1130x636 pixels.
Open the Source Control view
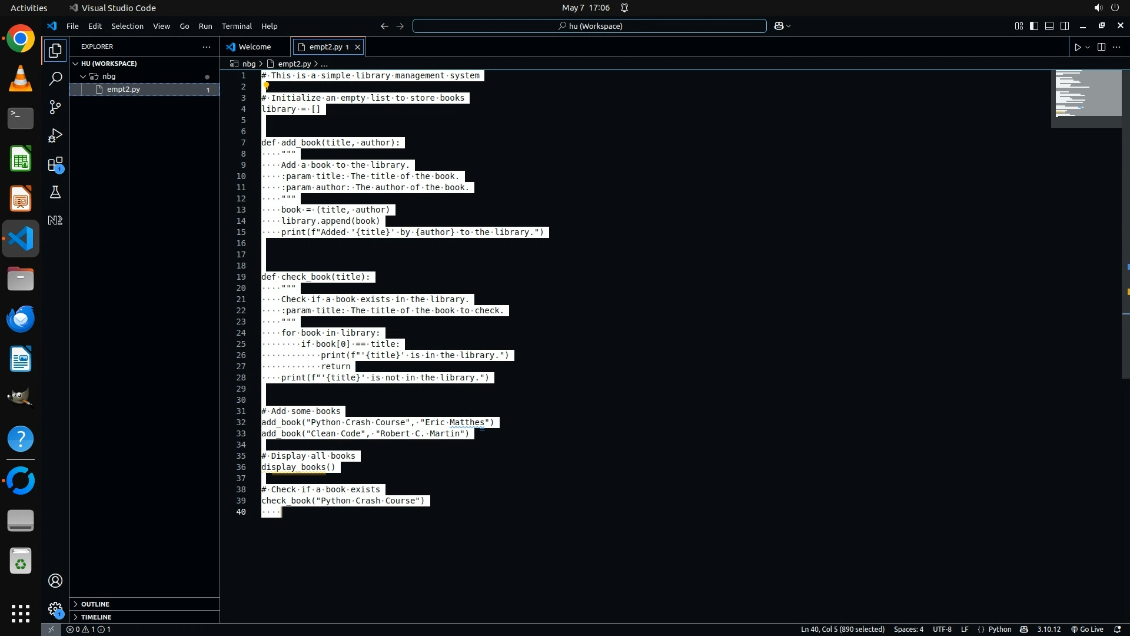[x=55, y=107]
